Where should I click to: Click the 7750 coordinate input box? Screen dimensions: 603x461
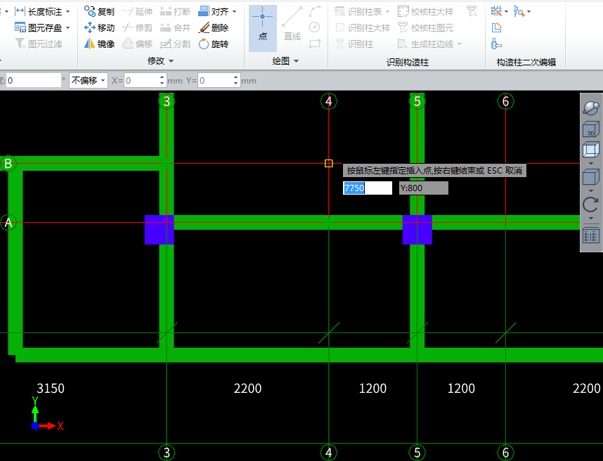point(368,188)
